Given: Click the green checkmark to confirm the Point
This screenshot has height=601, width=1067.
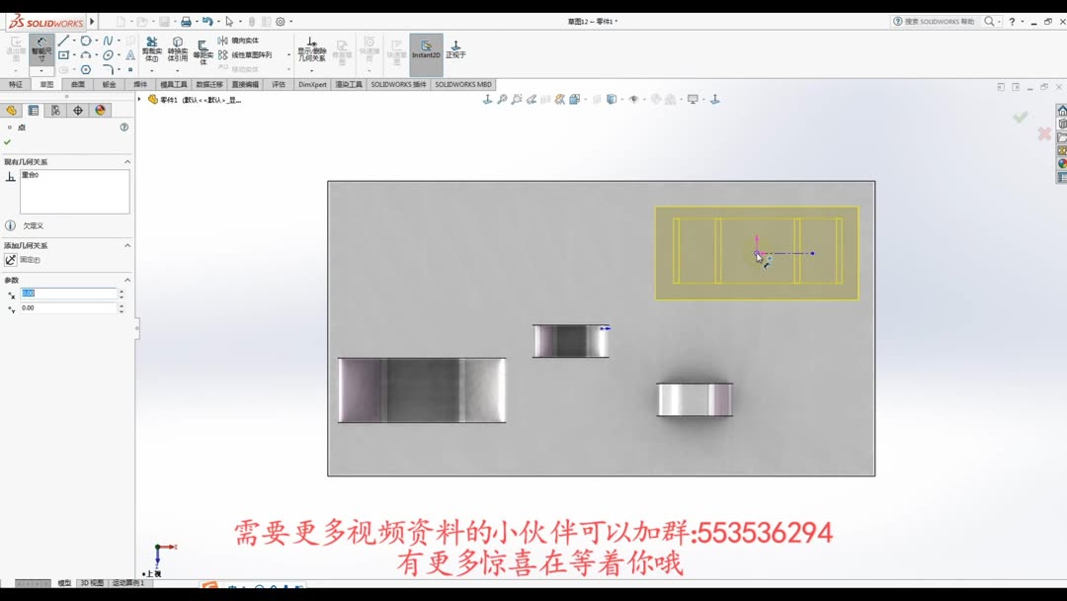Looking at the screenshot, I should tap(7, 143).
